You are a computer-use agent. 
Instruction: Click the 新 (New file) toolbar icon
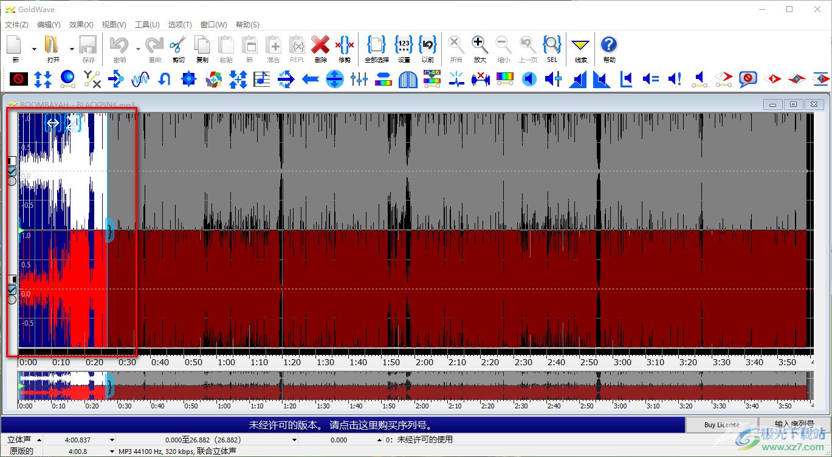pos(15,49)
